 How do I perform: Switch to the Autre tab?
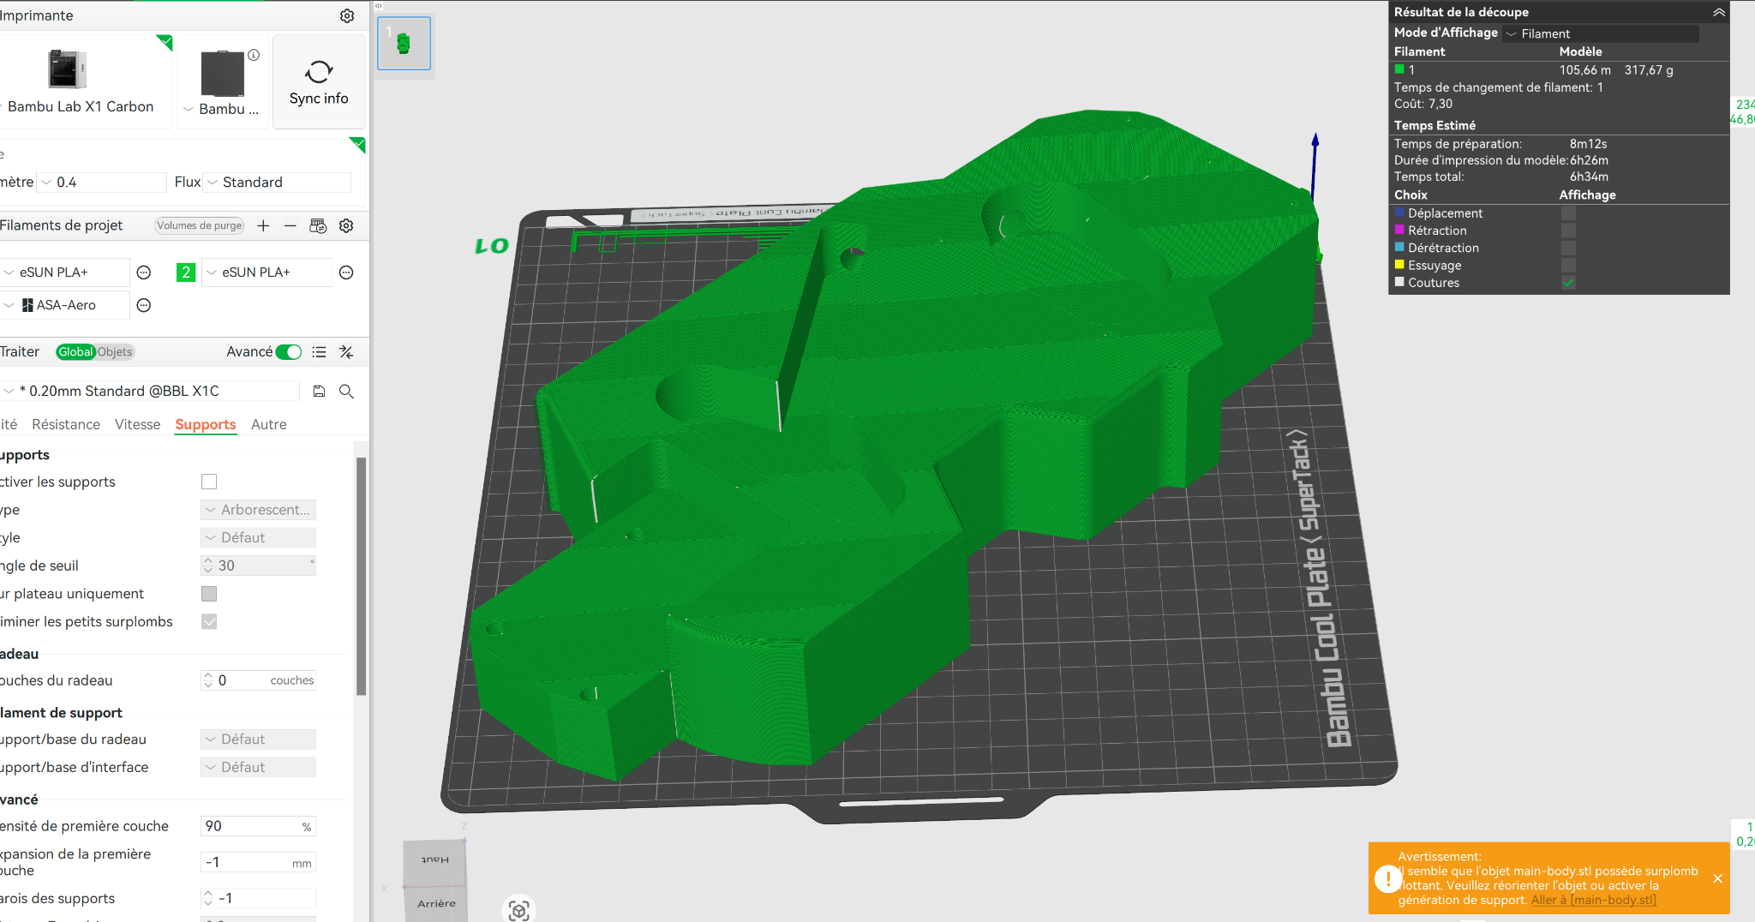(x=269, y=424)
